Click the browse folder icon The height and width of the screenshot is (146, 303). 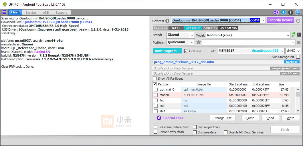298,43
